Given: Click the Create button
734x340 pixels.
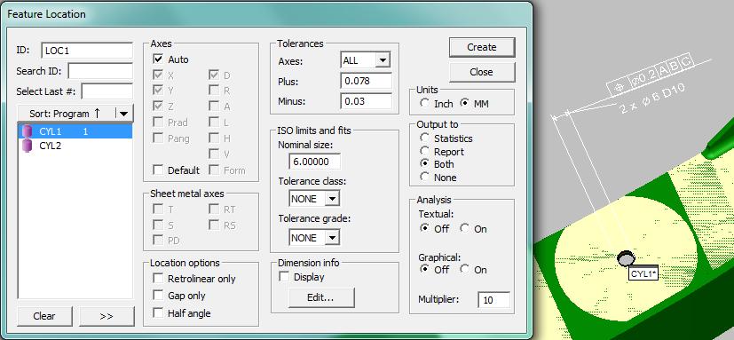Looking at the screenshot, I should pos(482,47).
